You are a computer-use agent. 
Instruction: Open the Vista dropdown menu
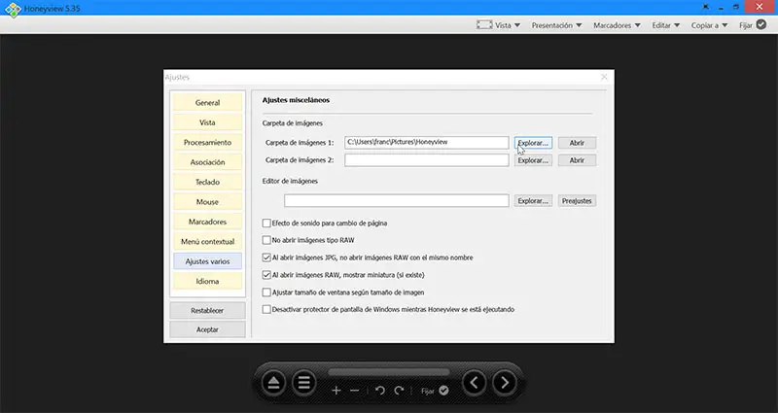508,25
